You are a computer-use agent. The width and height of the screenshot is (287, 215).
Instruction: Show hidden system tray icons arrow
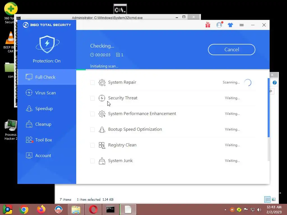coord(226,210)
